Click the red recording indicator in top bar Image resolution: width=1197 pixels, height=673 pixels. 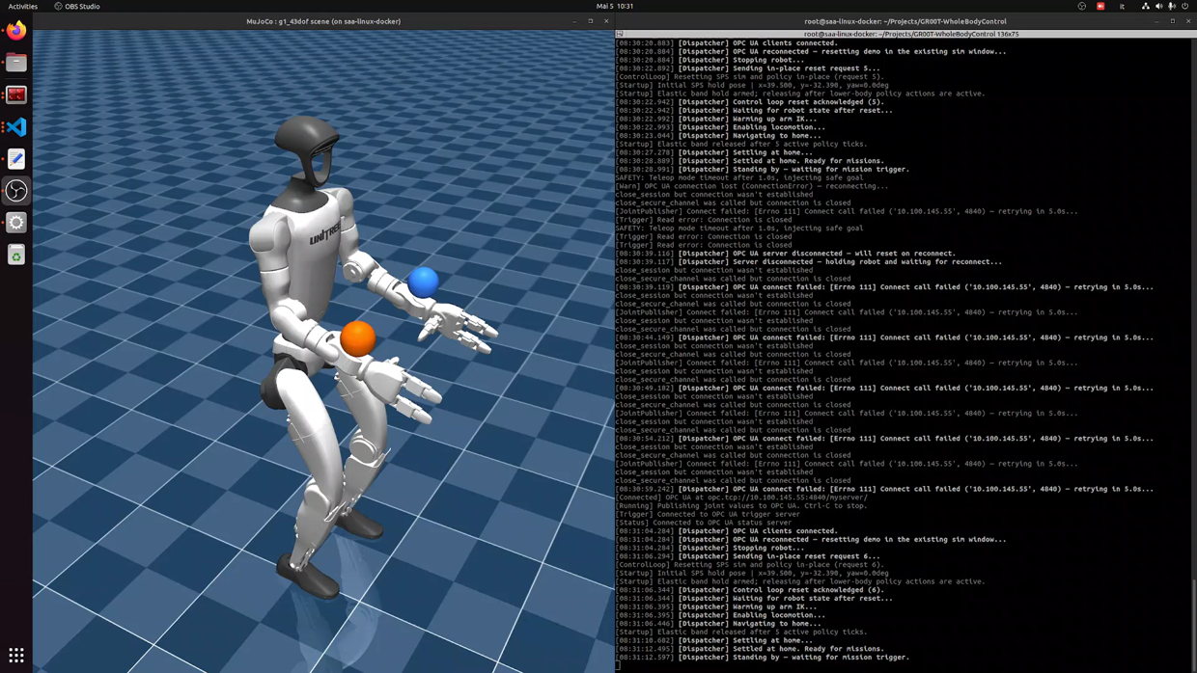(1100, 6)
